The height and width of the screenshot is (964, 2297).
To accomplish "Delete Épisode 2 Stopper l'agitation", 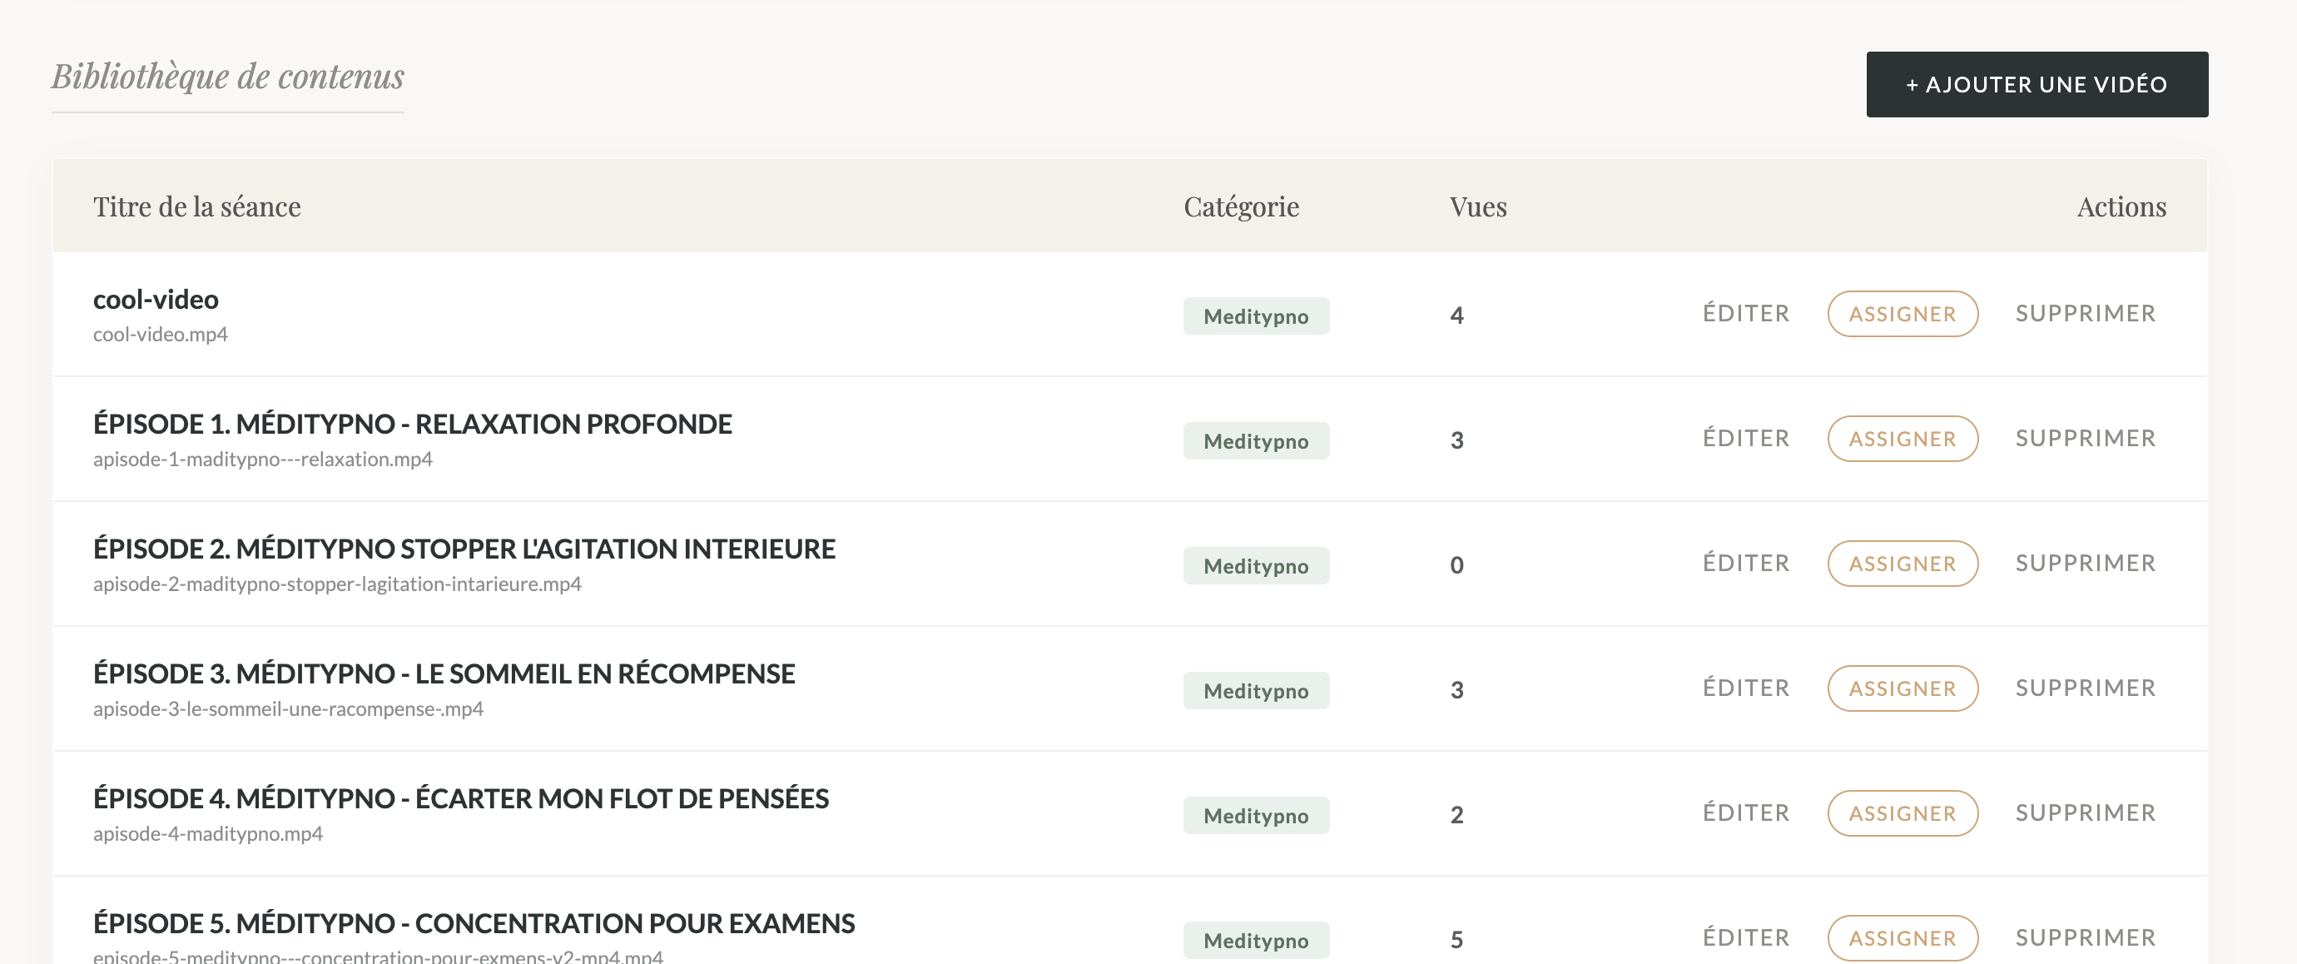I will [2085, 564].
